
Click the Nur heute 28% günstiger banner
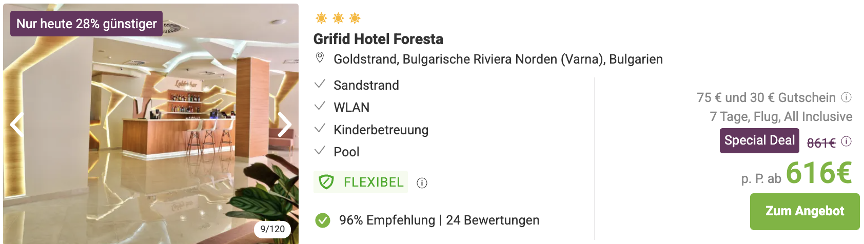[86, 24]
